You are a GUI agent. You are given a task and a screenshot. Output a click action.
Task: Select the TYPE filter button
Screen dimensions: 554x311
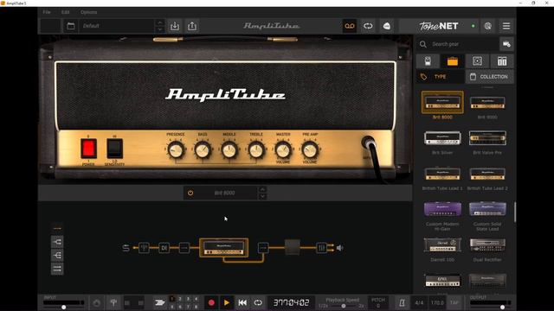441,77
